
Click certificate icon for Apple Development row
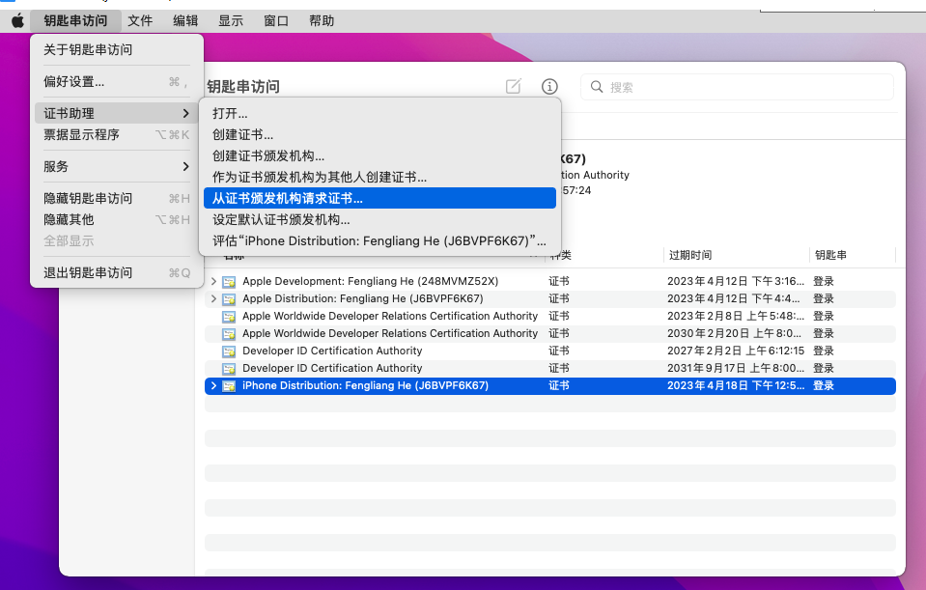[230, 281]
